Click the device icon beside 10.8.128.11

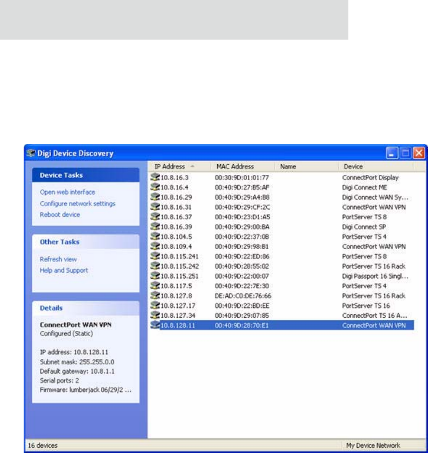(155, 325)
